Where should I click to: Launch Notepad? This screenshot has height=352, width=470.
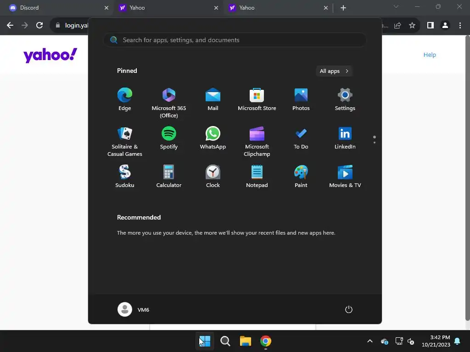pyautogui.click(x=257, y=176)
